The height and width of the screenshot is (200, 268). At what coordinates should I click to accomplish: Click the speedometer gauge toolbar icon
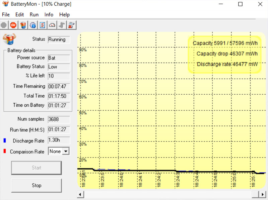[52, 25]
